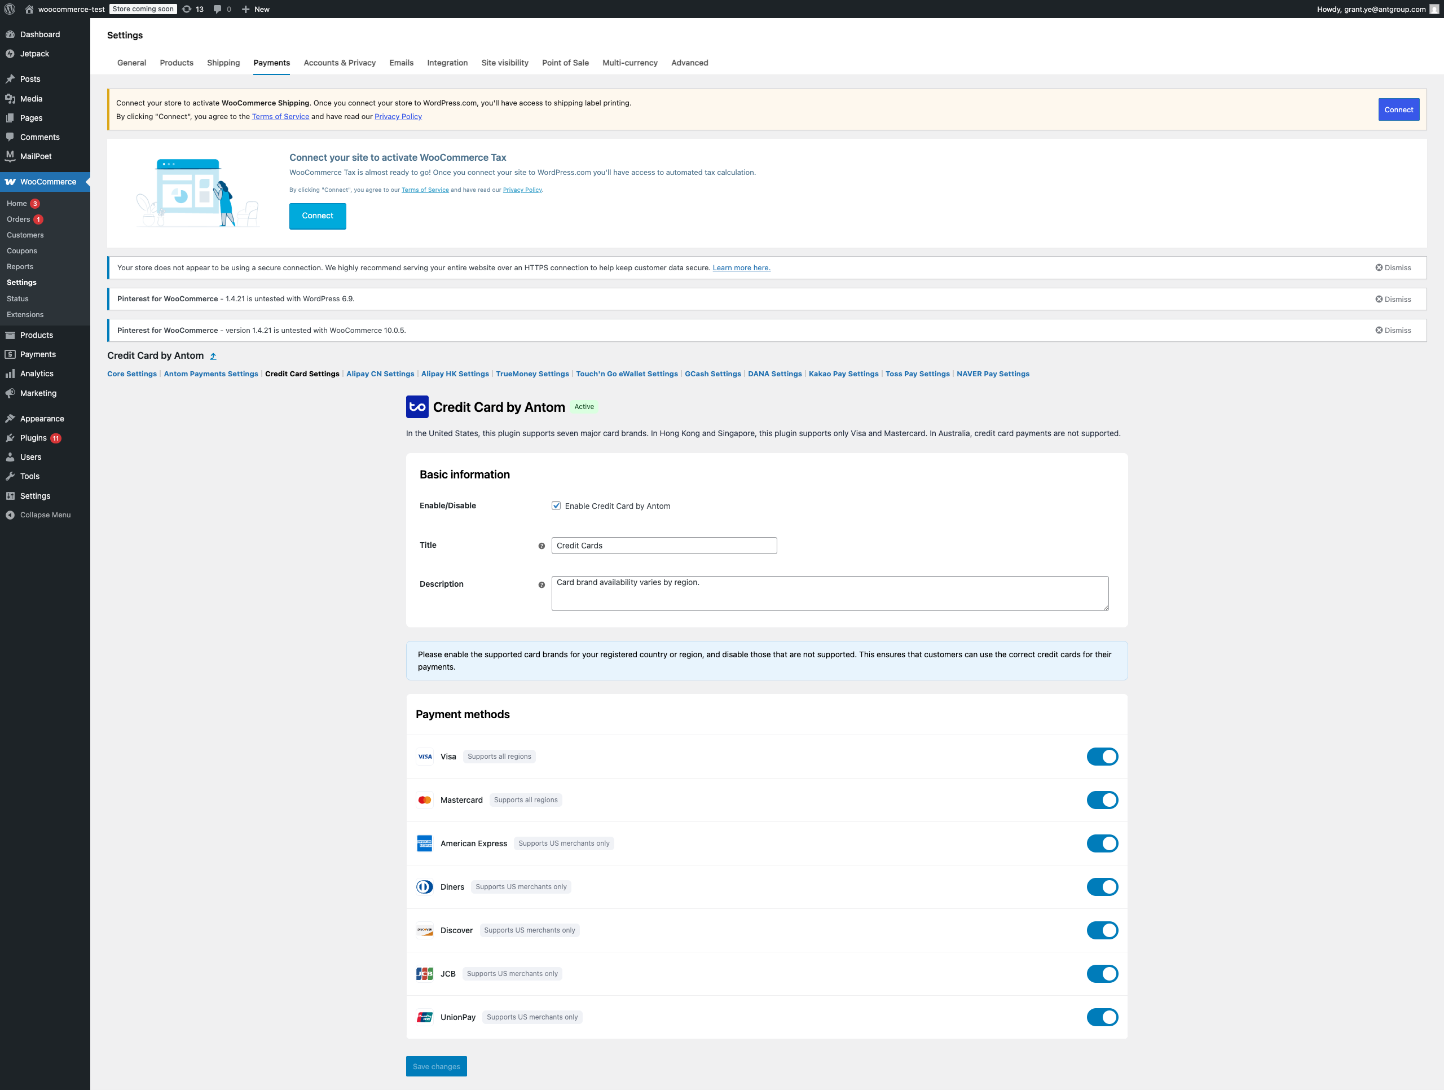Viewport: 1444px width, 1090px height.
Task: Click the Save changes button
Action: (x=436, y=1066)
